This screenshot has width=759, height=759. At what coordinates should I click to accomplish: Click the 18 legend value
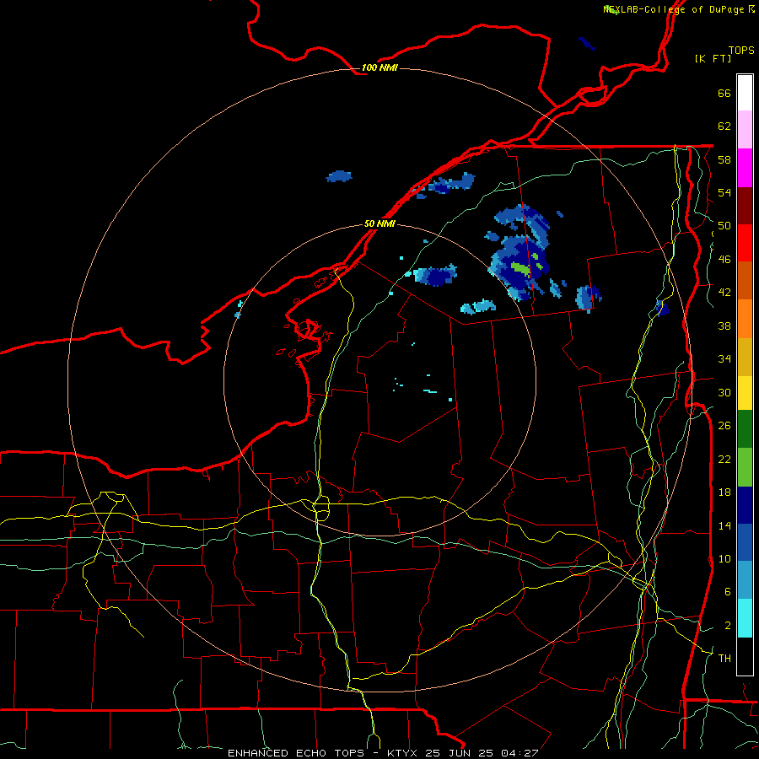tap(724, 493)
